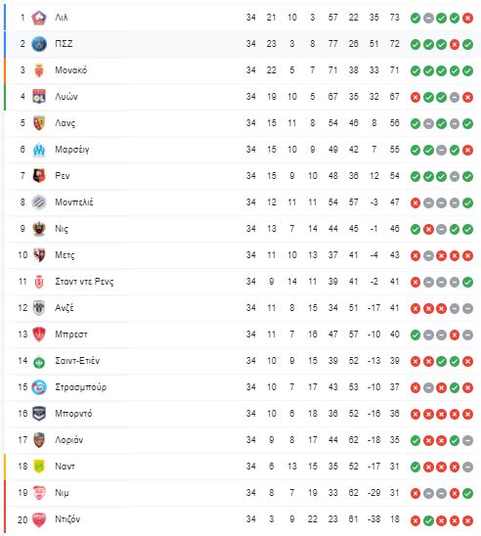Click Λυών's first red form indicator
Screen dimensions: 481x536
pos(415,97)
